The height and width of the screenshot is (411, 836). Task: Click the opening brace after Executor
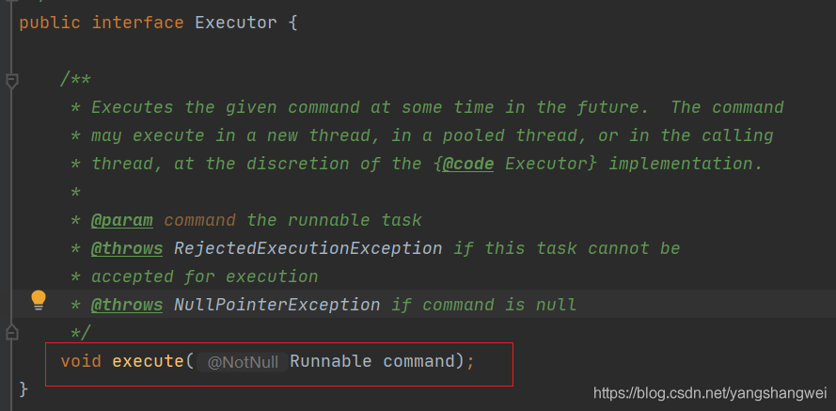point(292,23)
